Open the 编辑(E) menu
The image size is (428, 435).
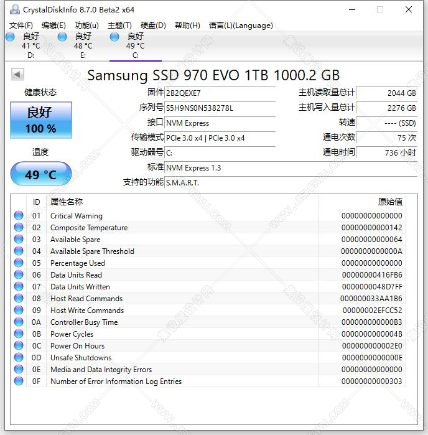[x=53, y=26]
